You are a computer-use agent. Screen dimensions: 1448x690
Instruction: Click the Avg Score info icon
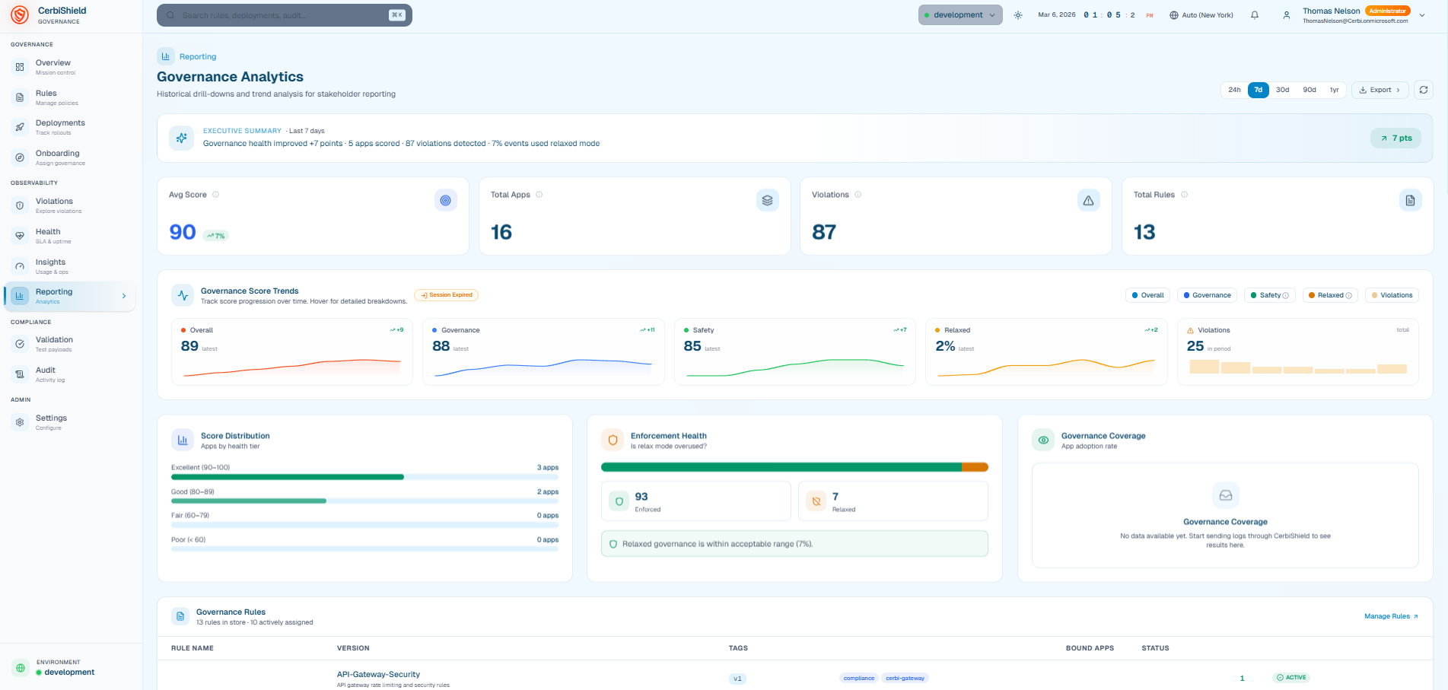pyautogui.click(x=216, y=195)
